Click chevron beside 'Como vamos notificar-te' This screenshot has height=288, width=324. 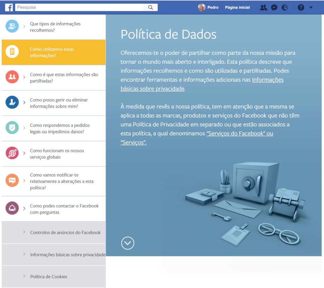pyautogui.click(x=24, y=181)
